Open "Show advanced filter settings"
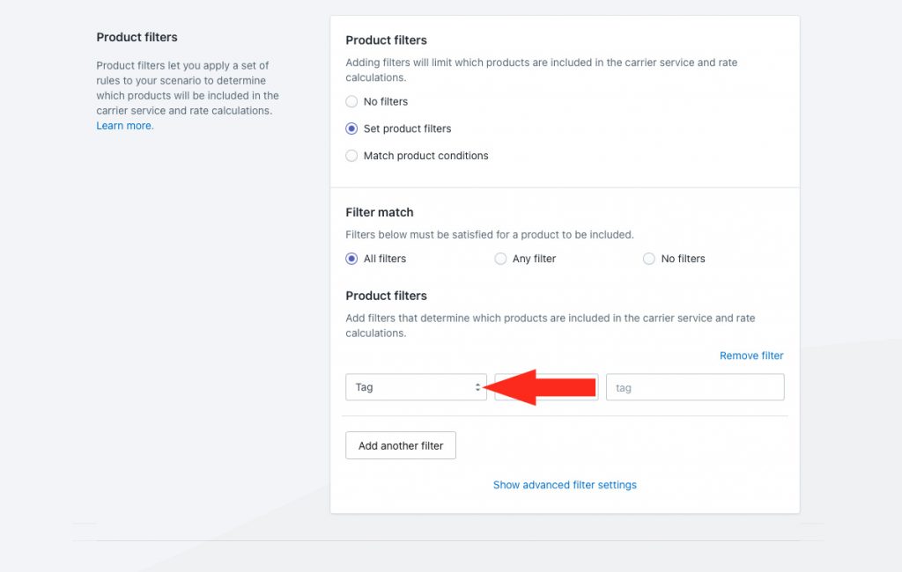Viewport: 902px width, 572px height. coord(565,485)
